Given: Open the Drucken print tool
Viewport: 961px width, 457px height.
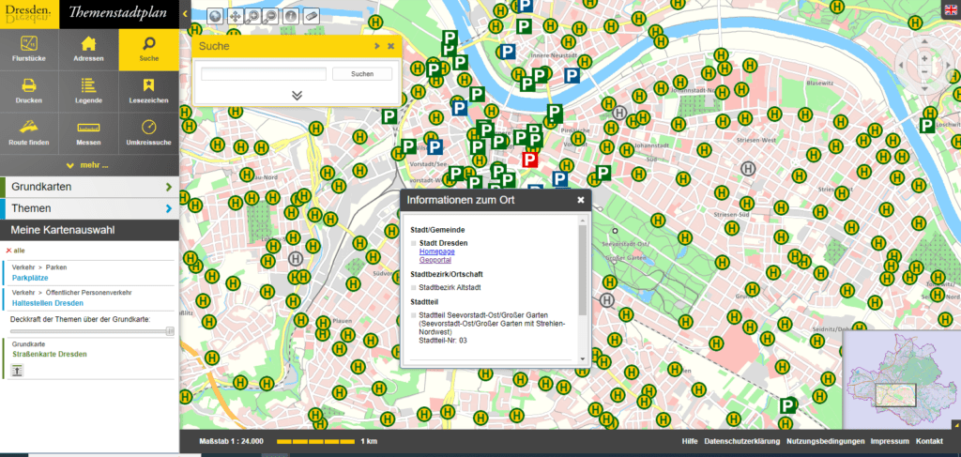Looking at the screenshot, I should [29, 91].
